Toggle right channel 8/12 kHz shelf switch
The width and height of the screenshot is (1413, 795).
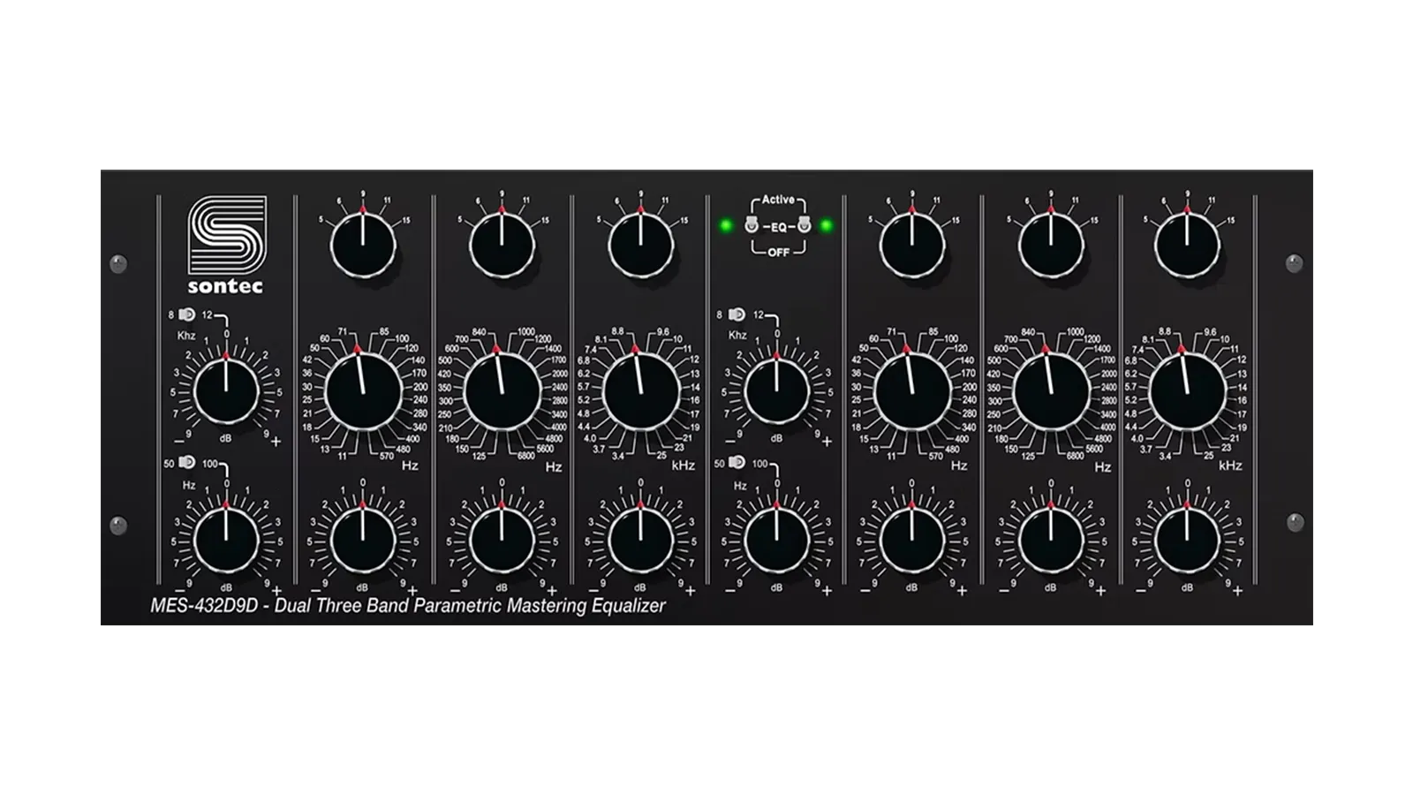pos(737,314)
